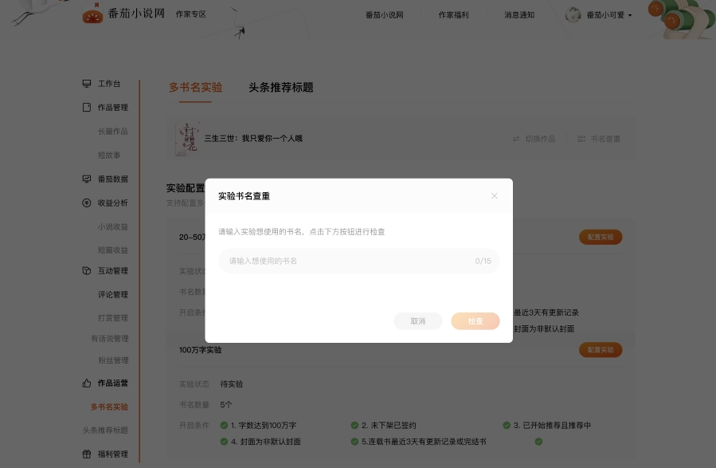Click the 番茄数据 chart icon

87,179
